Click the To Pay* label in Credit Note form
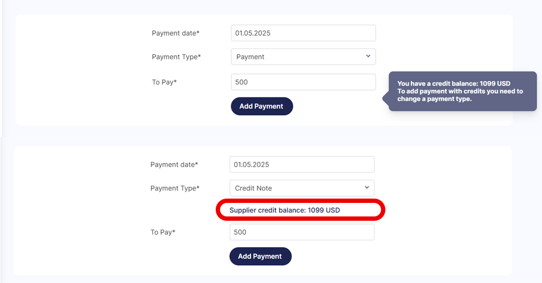The height and width of the screenshot is (283, 542). coord(163,232)
